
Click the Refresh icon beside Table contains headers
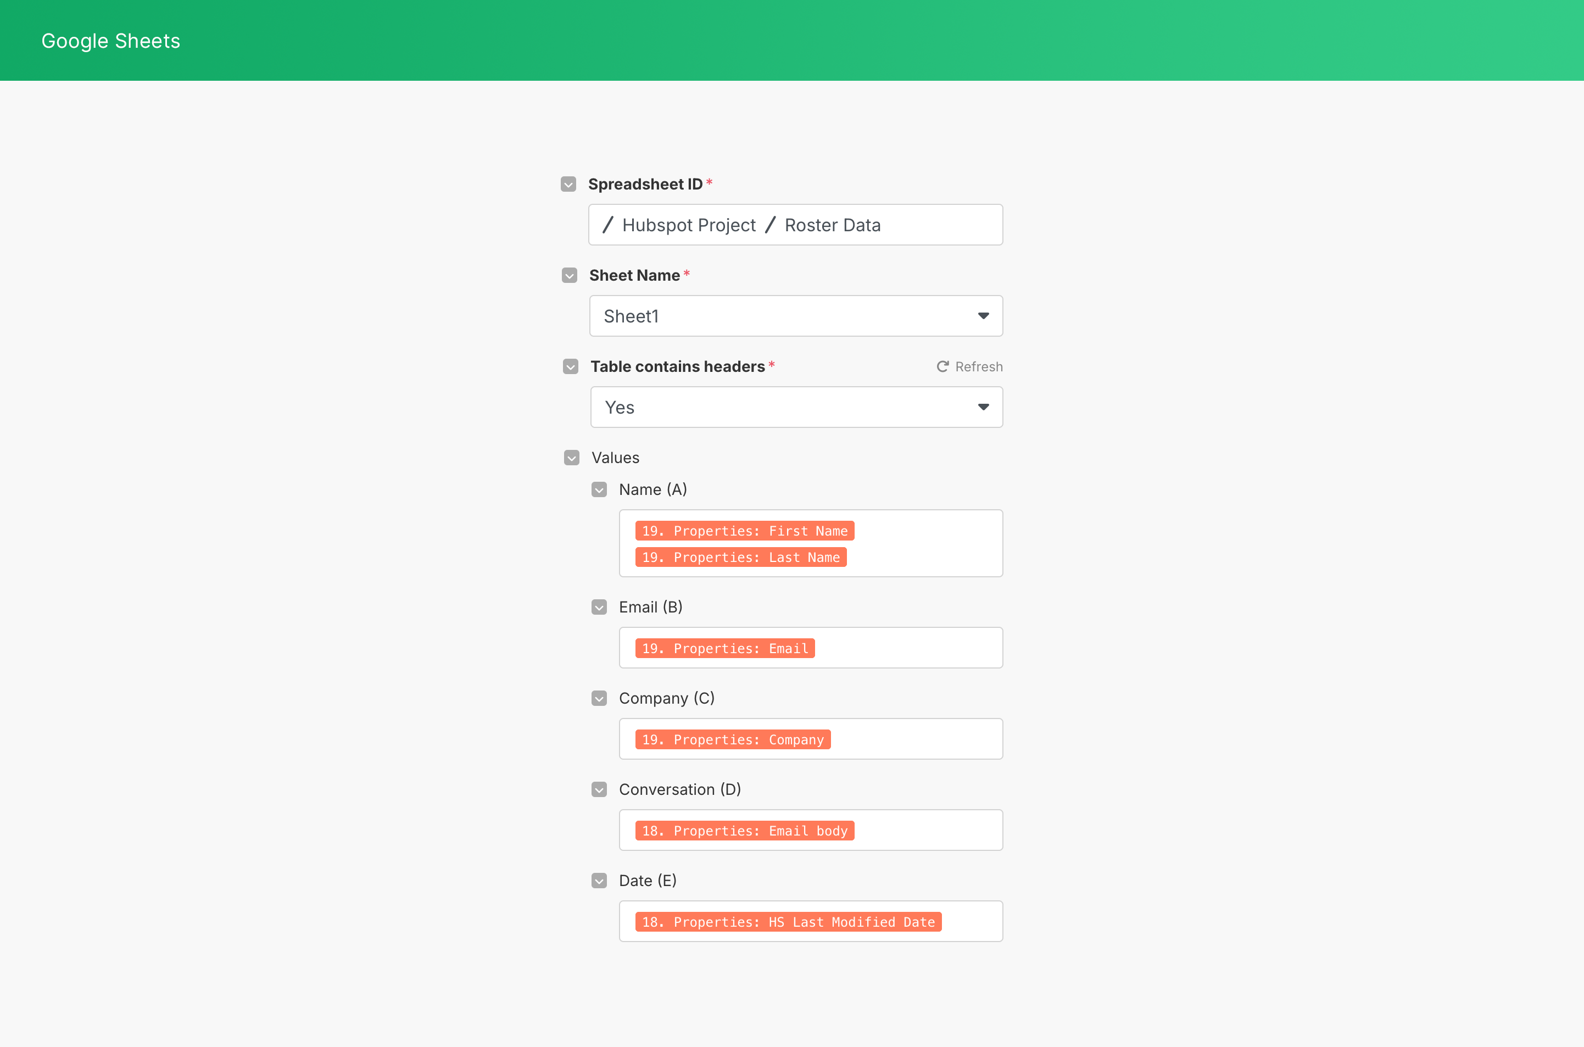(942, 366)
